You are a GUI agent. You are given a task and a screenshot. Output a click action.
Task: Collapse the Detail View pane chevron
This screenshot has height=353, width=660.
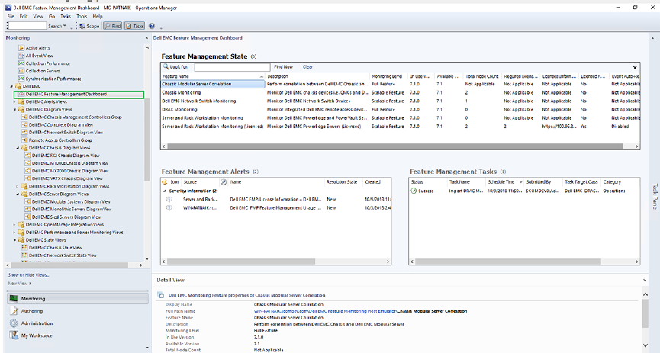pyautogui.click(x=645, y=280)
